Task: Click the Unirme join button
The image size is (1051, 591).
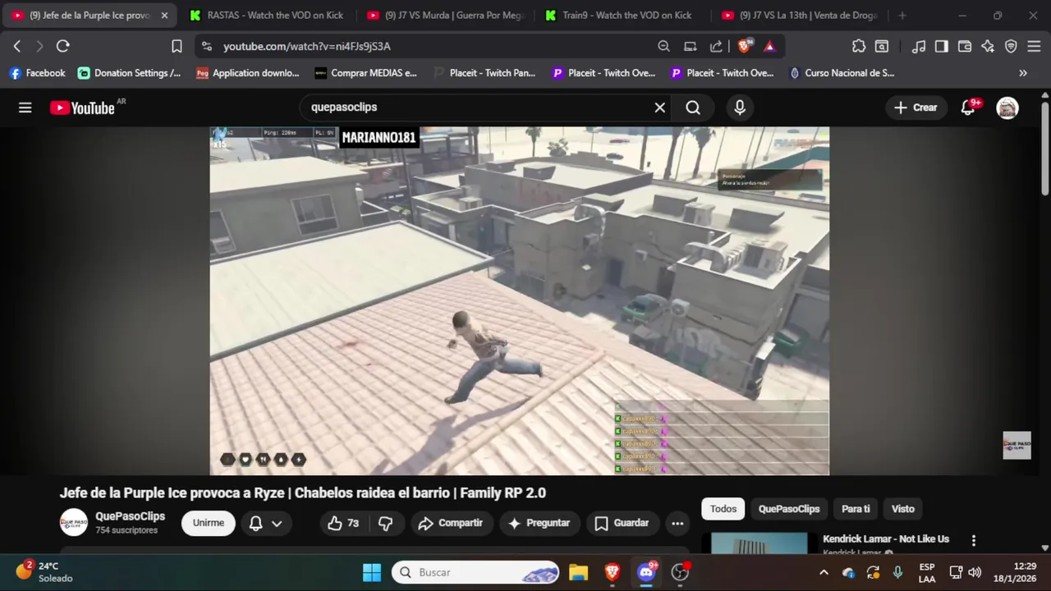Action: [209, 523]
